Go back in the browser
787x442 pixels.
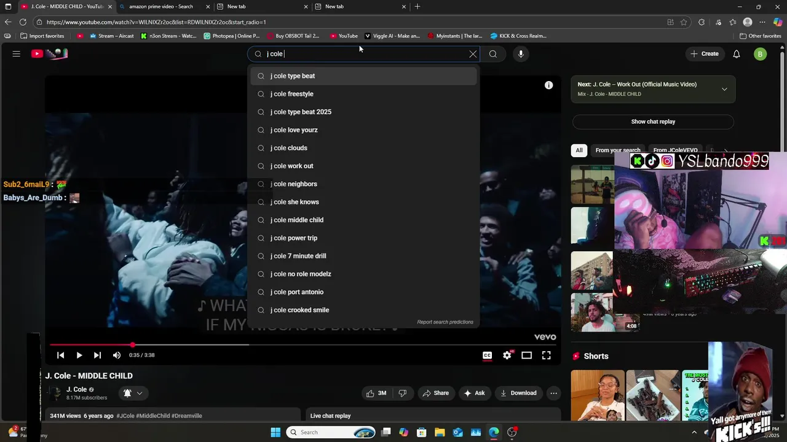click(x=8, y=22)
